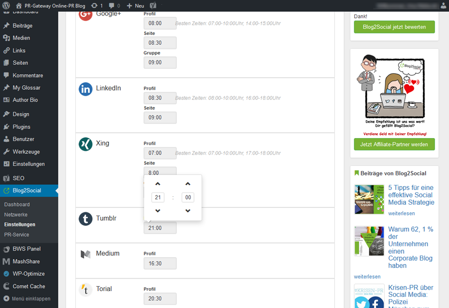The image size is (449, 308).
Task: Collapse the menu with Menü einklappen
Action: (27, 299)
